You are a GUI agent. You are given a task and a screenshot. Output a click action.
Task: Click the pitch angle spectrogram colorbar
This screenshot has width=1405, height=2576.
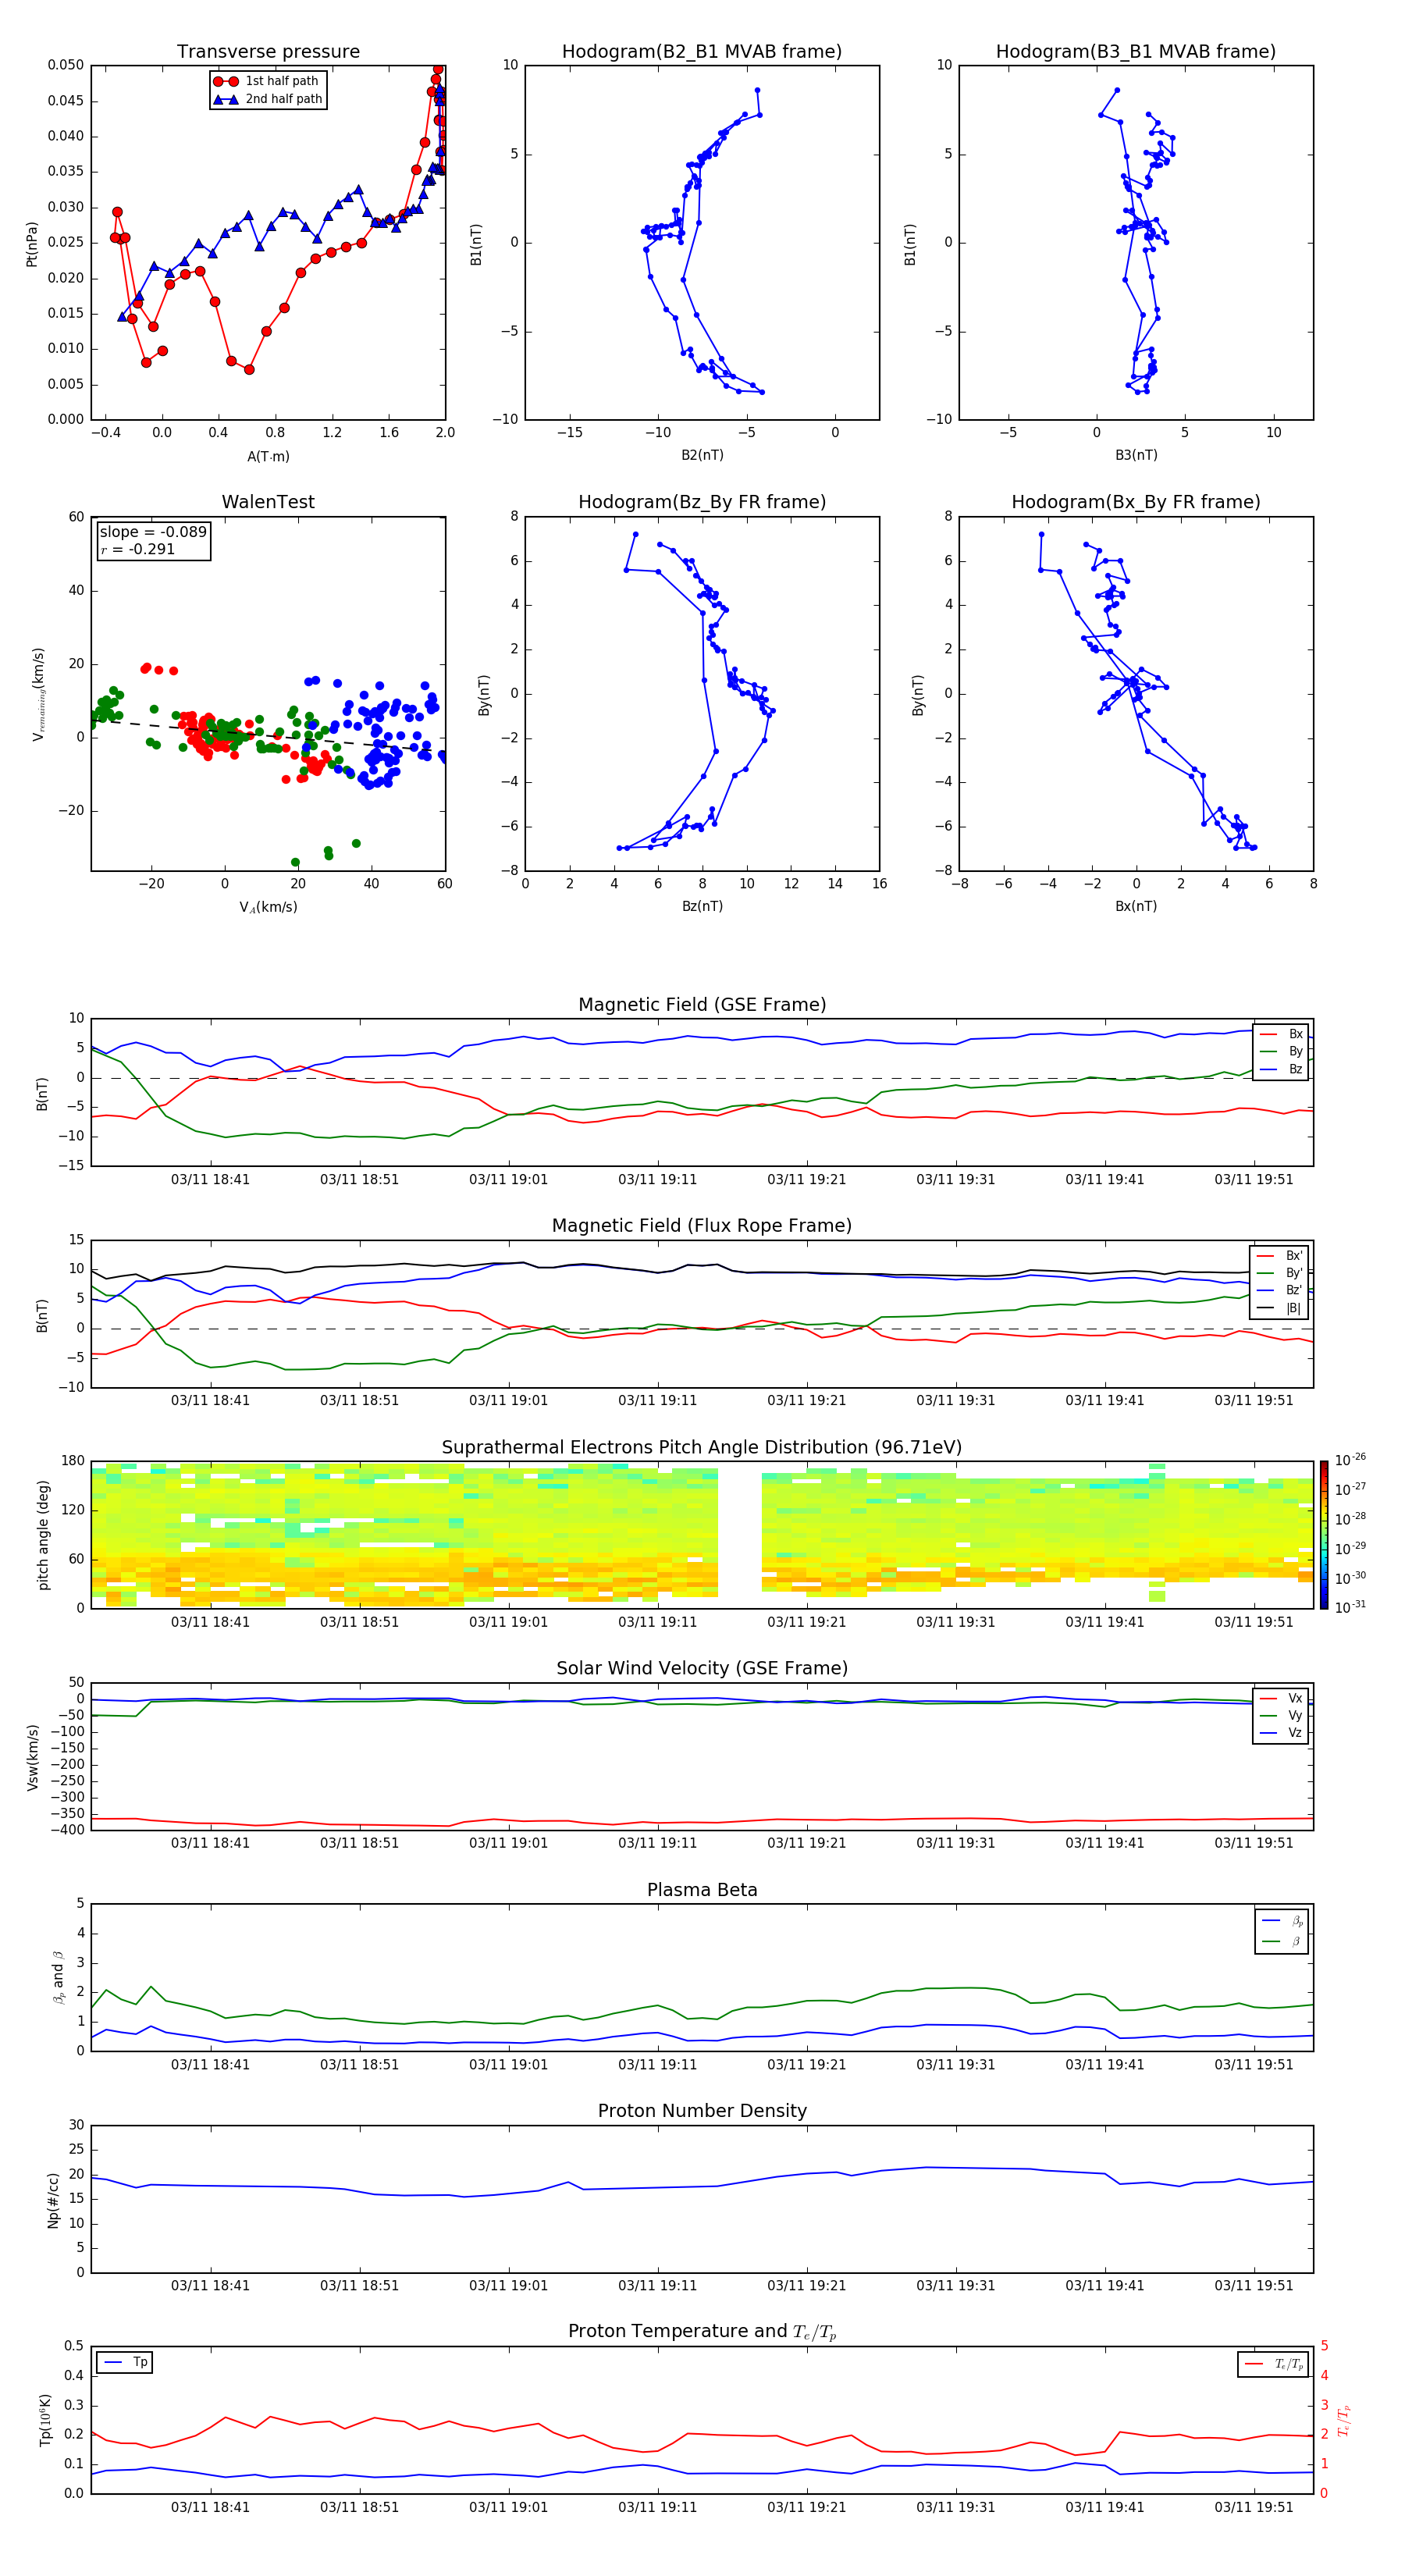pos(1323,1535)
